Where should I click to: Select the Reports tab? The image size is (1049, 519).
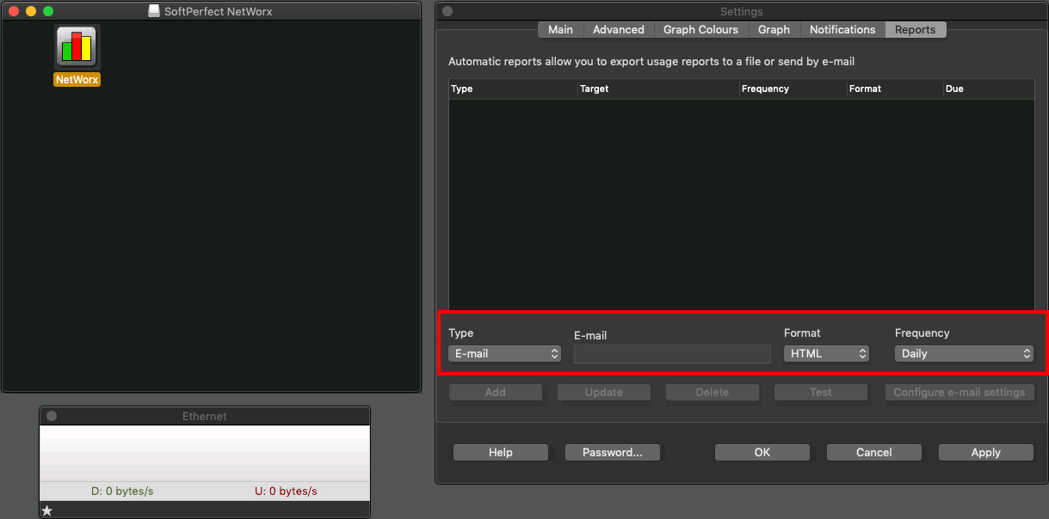[915, 29]
